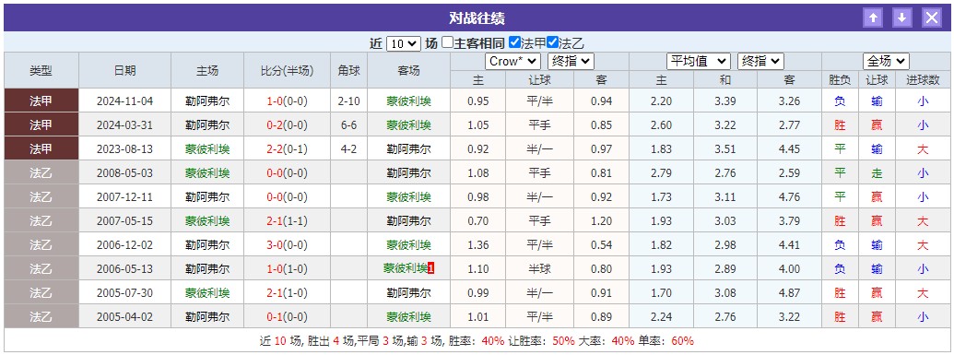Image resolution: width=954 pixels, height=355 pixels.
Task: Click the 类型 column header
Action: tap(41, 70)
